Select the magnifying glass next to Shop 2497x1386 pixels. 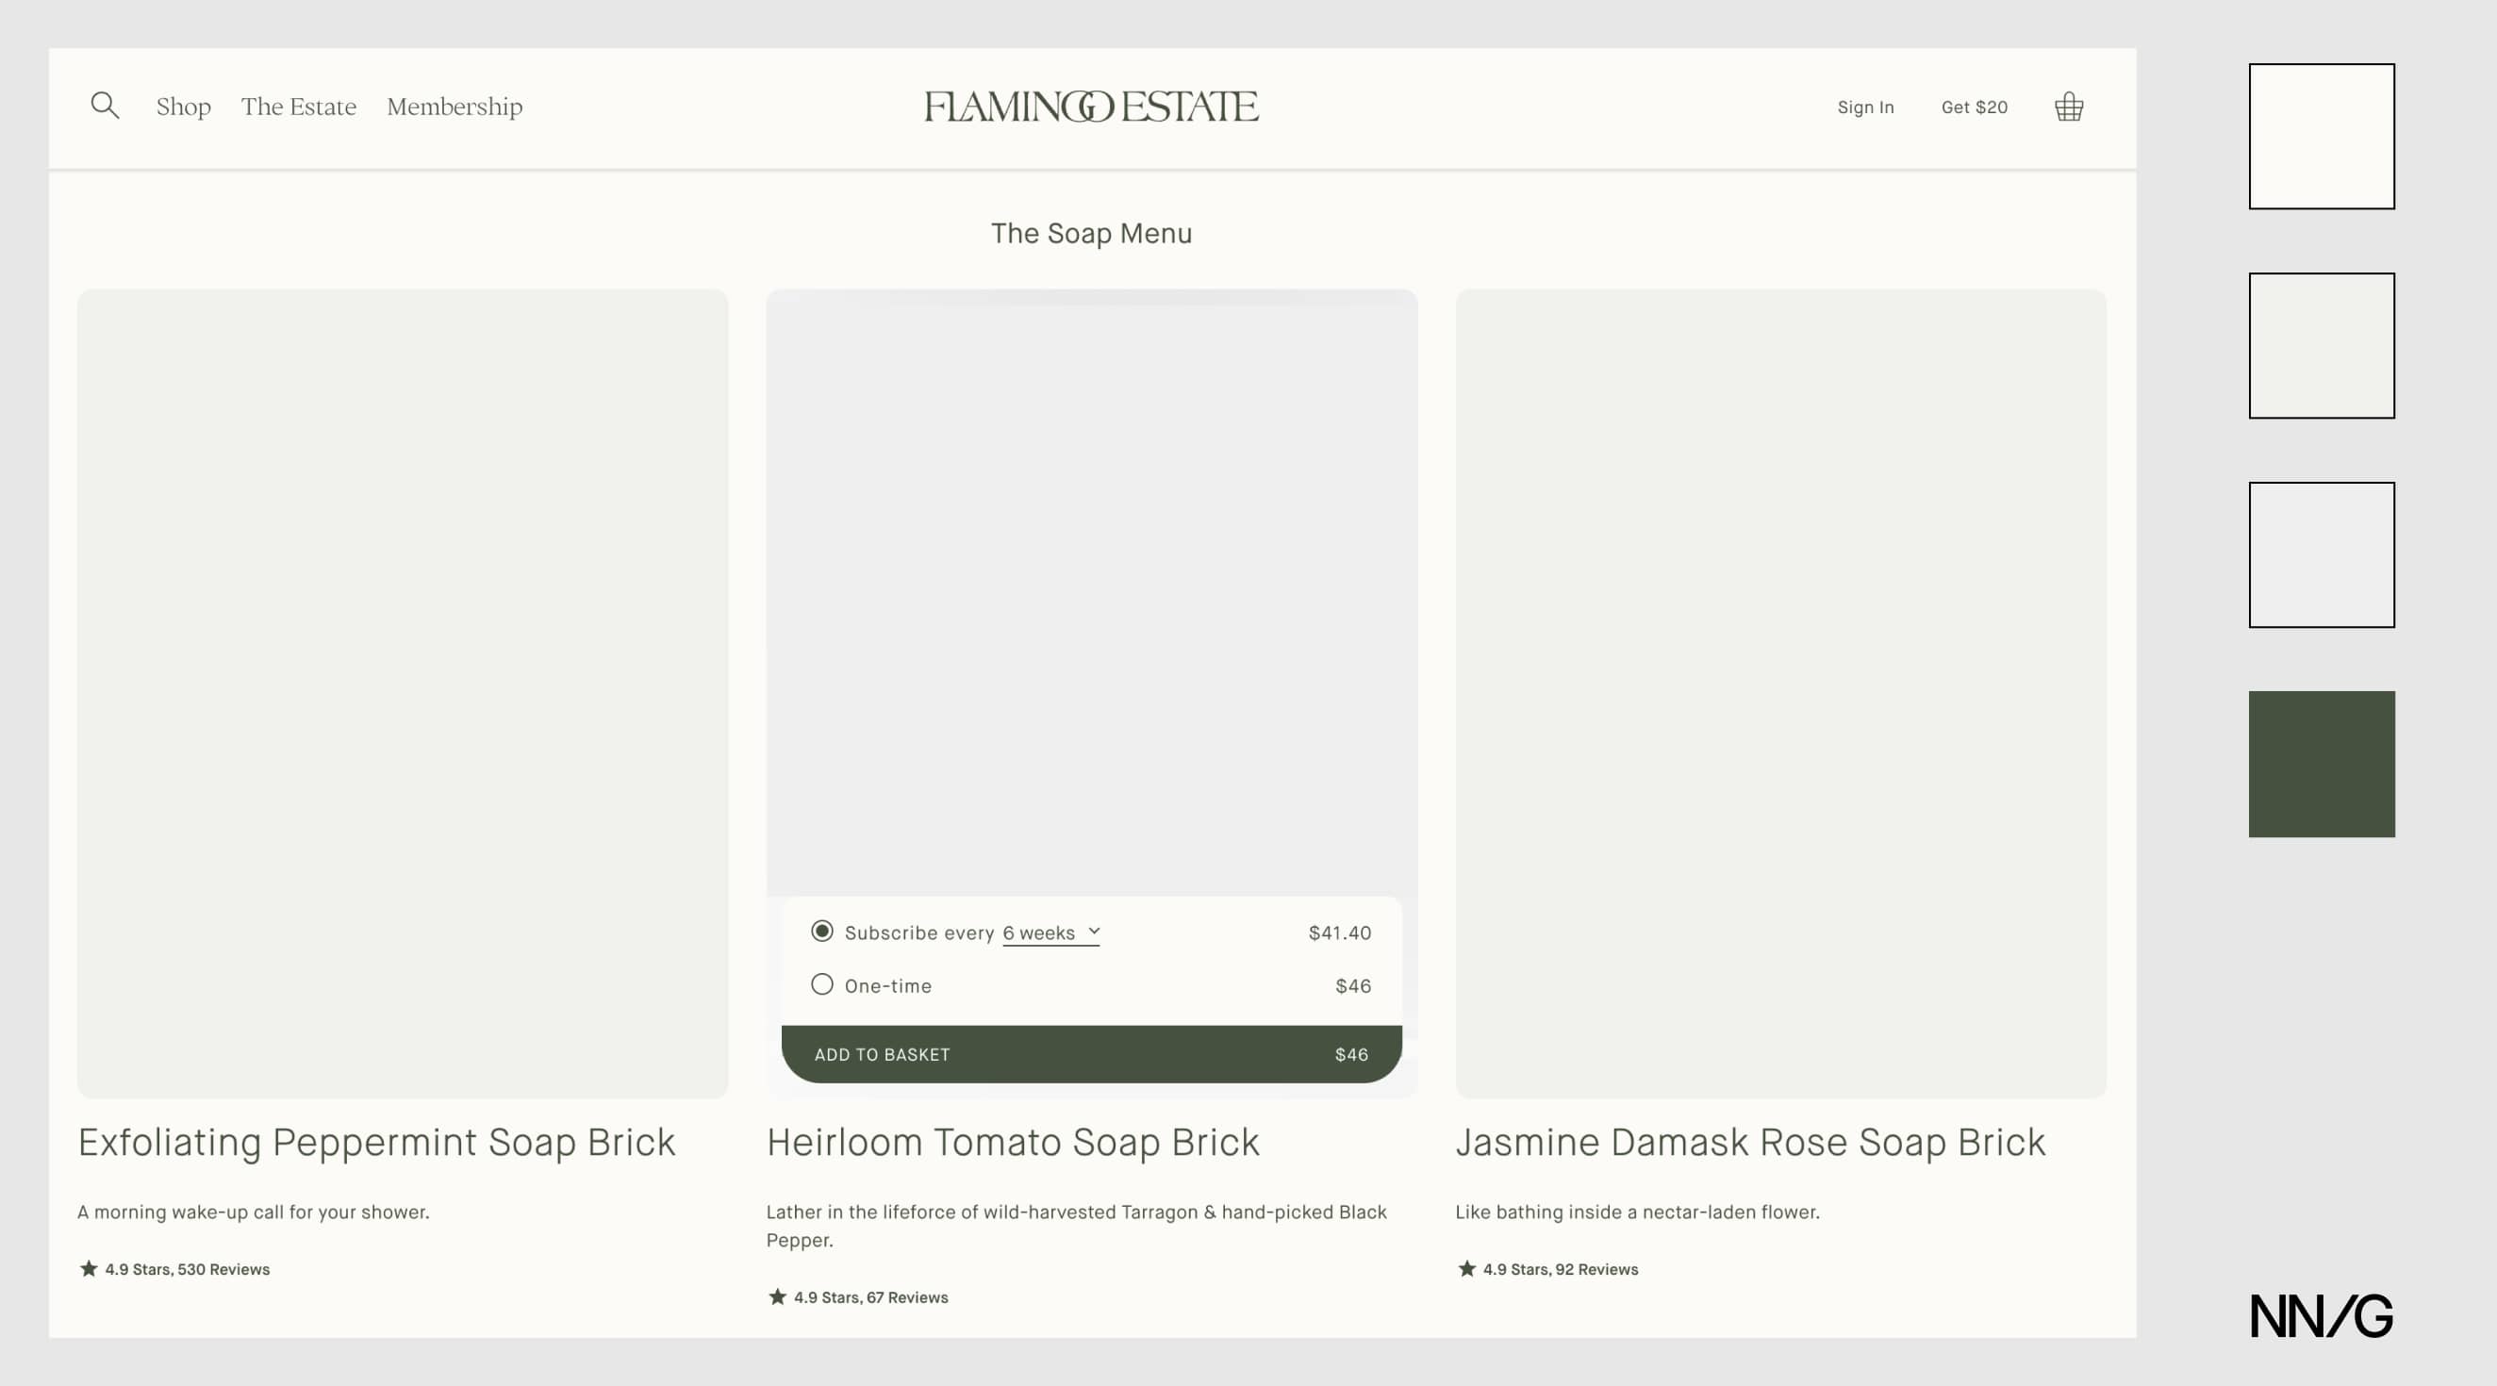coord(105,106)
